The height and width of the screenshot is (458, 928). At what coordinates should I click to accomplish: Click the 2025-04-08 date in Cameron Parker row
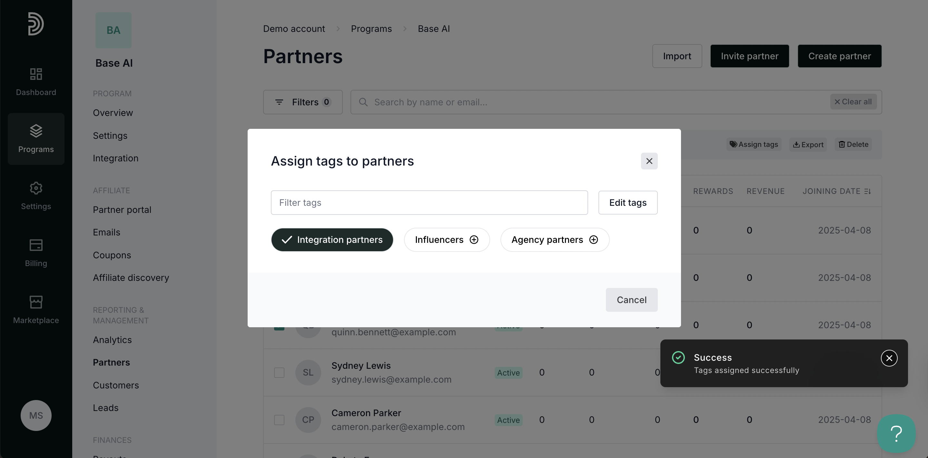[844, 420]
